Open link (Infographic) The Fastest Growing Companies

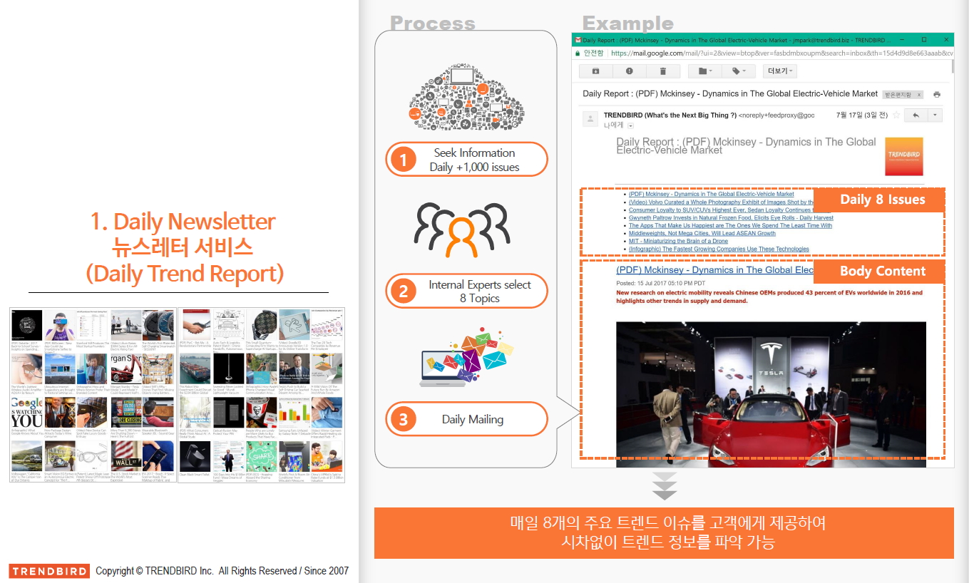[719, 249]
